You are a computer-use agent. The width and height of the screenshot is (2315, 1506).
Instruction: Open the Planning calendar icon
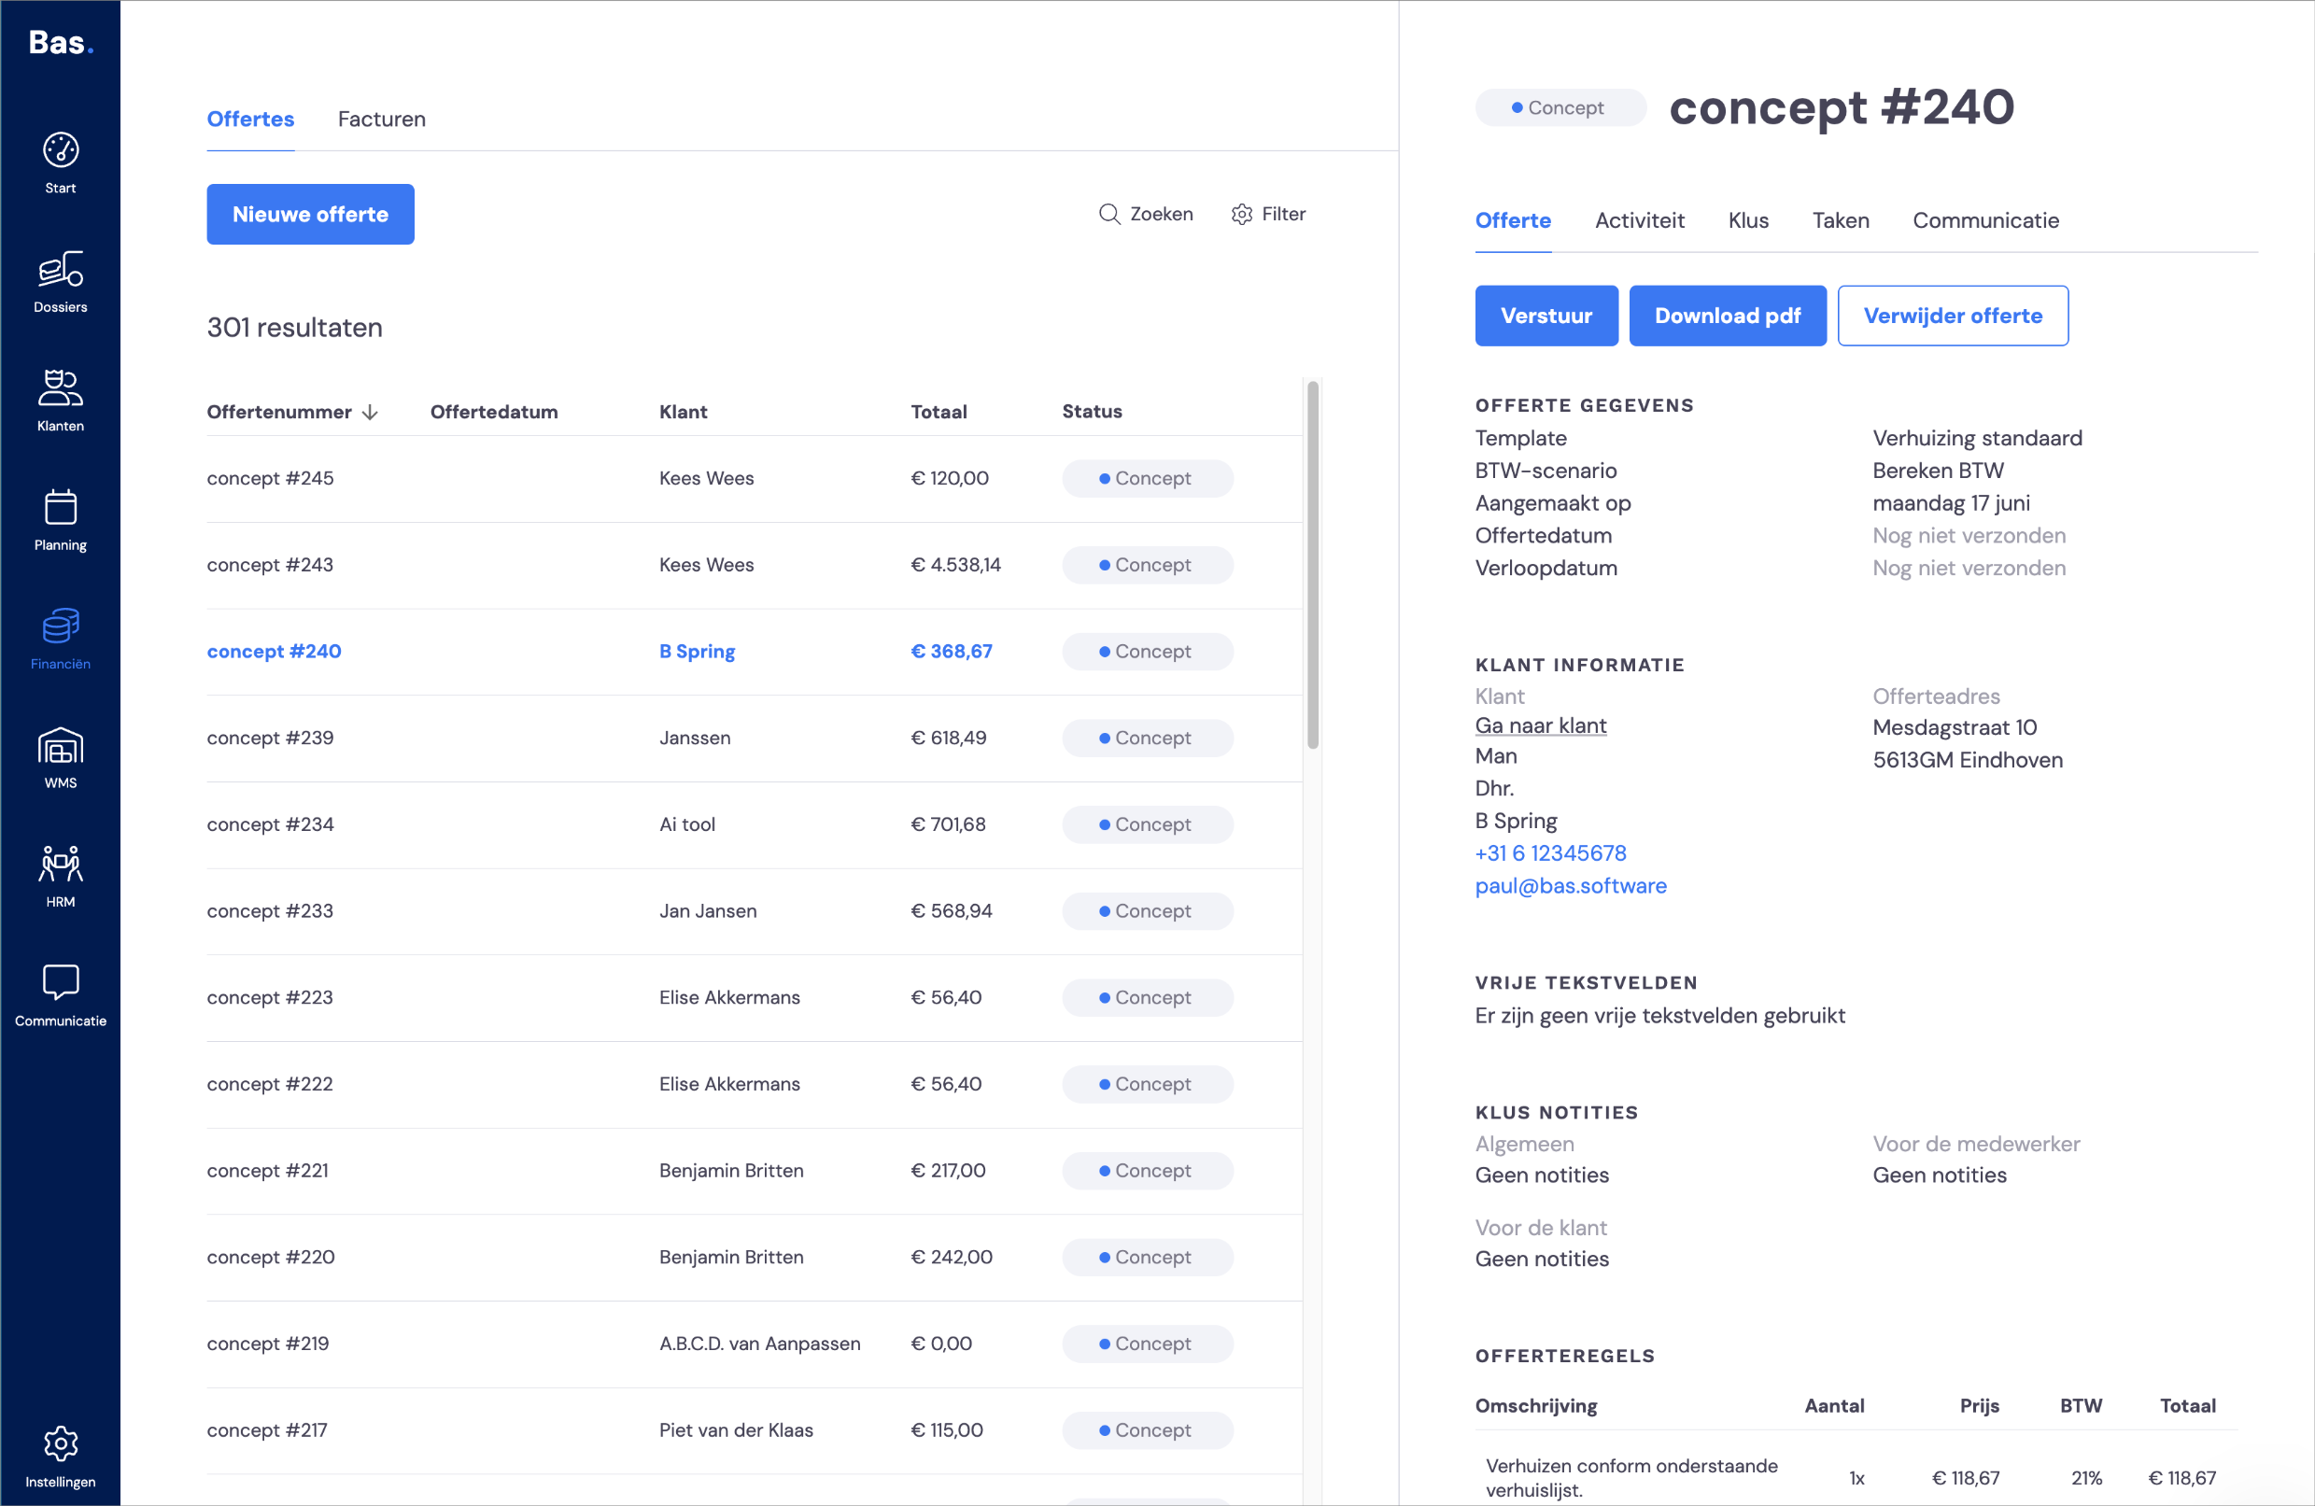[x=61, y=507]
